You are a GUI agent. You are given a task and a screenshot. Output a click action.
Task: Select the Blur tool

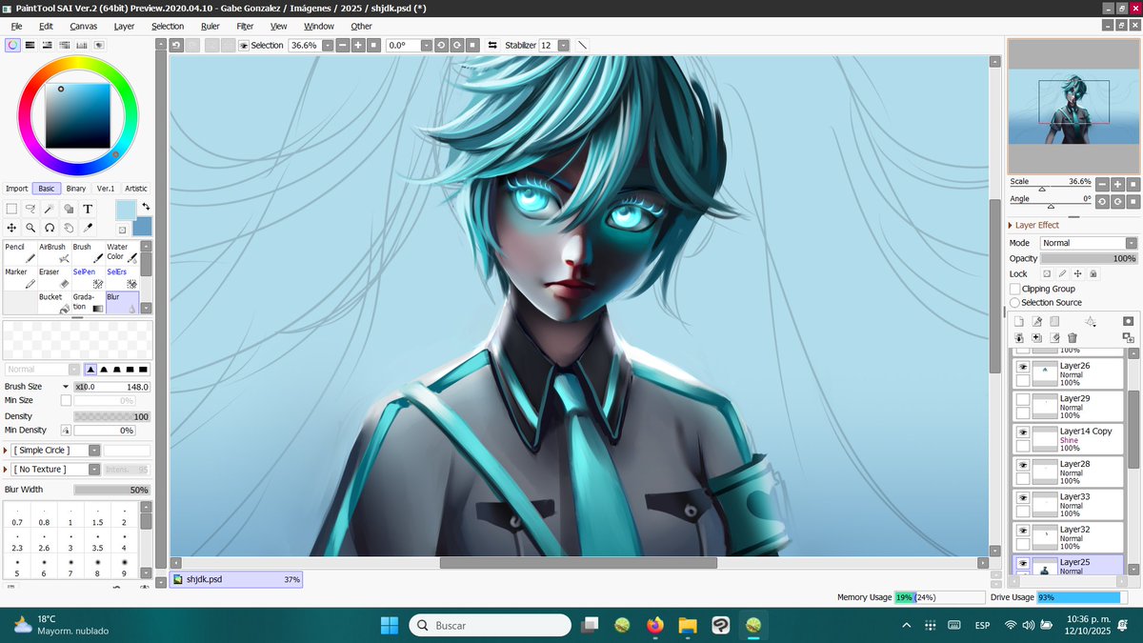[x=122, y=302]
